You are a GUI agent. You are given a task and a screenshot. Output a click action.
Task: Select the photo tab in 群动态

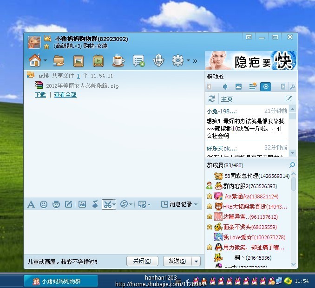pos(238,87)
